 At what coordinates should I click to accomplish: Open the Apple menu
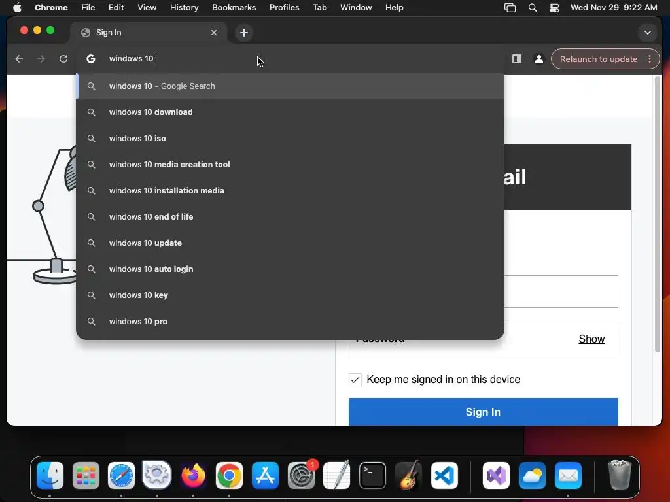[17, 7]
